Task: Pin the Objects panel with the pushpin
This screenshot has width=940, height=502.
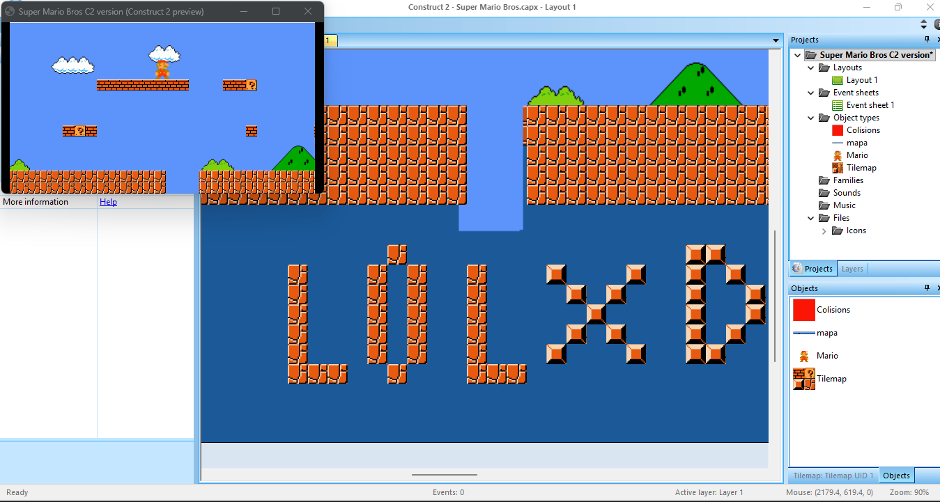Action: (x=927, y=288)
